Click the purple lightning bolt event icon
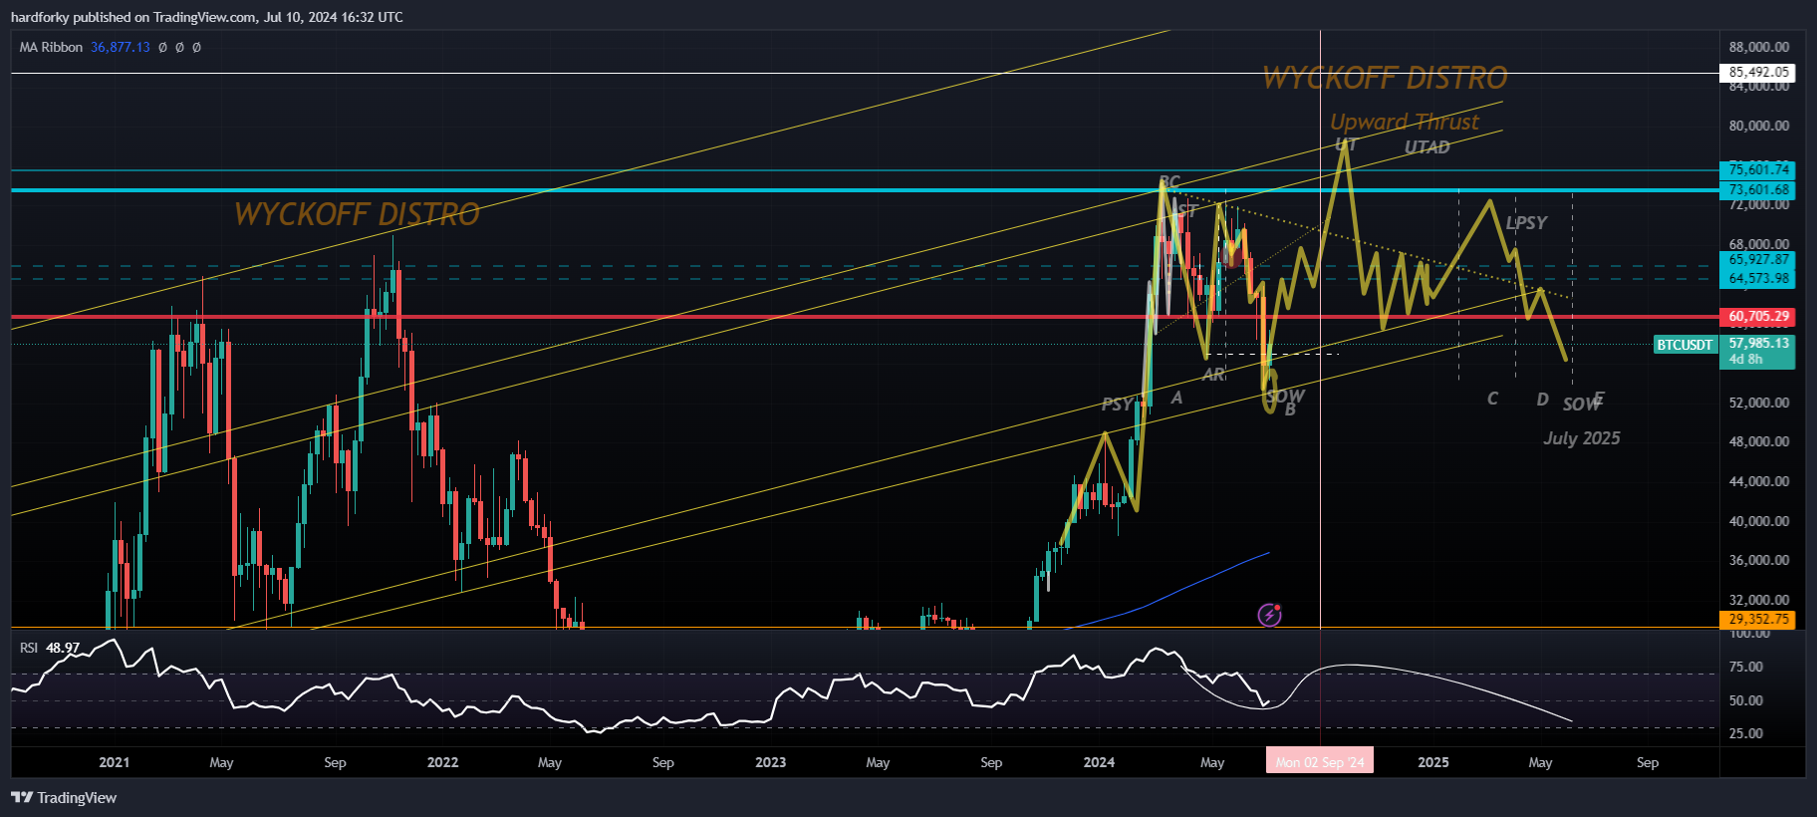 tap(1269, 615)
